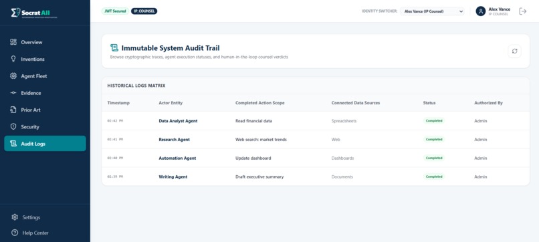
Task: Click the Actor Entity column header
Action: point(171,103)
